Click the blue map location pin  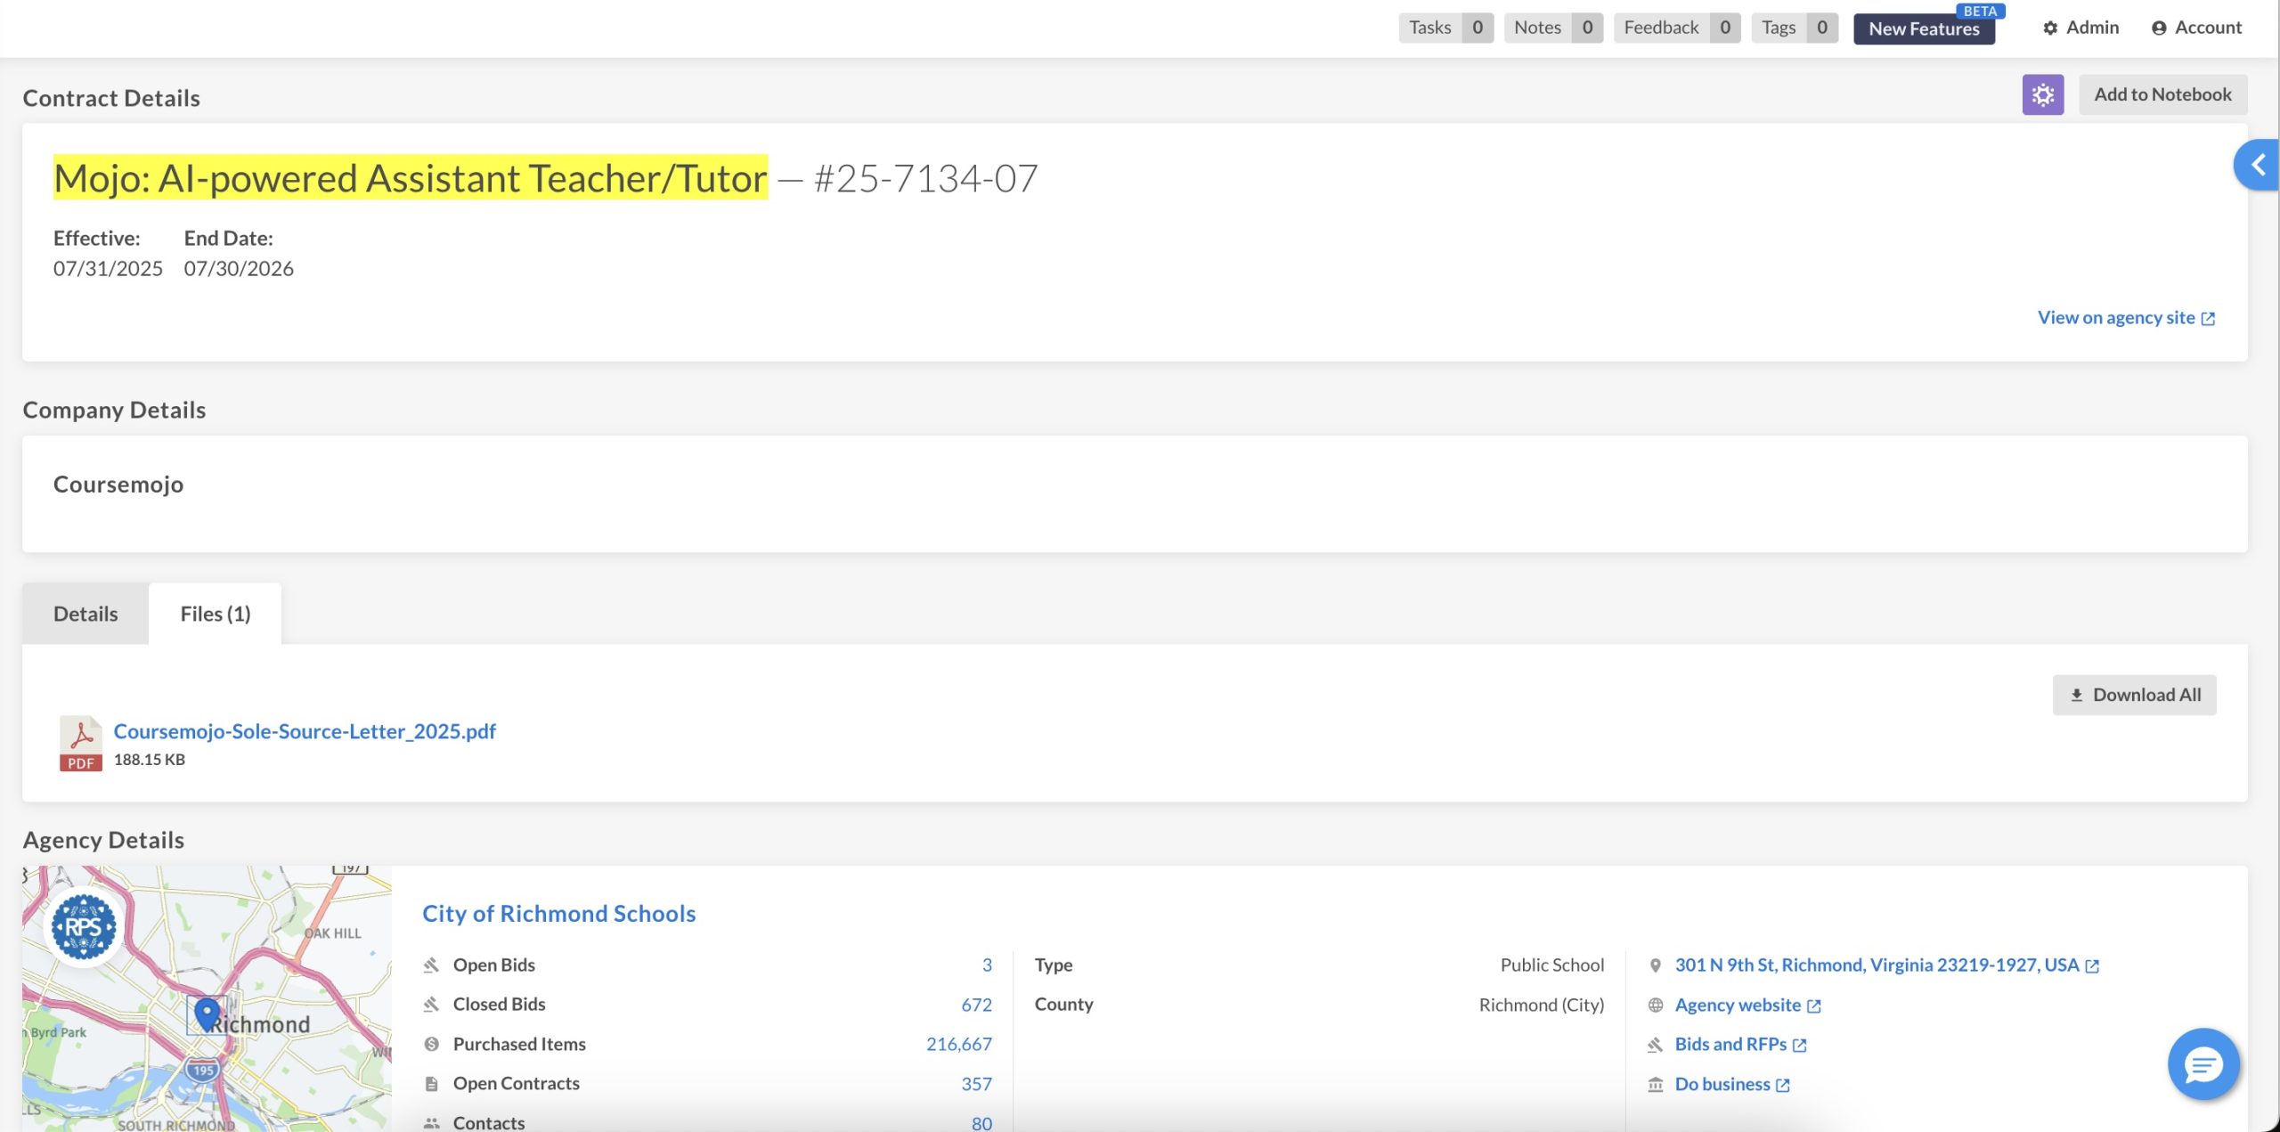tap(207, 1014)
